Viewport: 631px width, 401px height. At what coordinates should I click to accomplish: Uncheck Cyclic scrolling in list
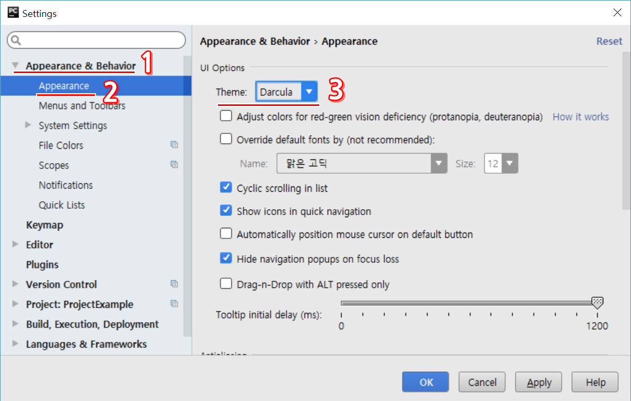226,188
